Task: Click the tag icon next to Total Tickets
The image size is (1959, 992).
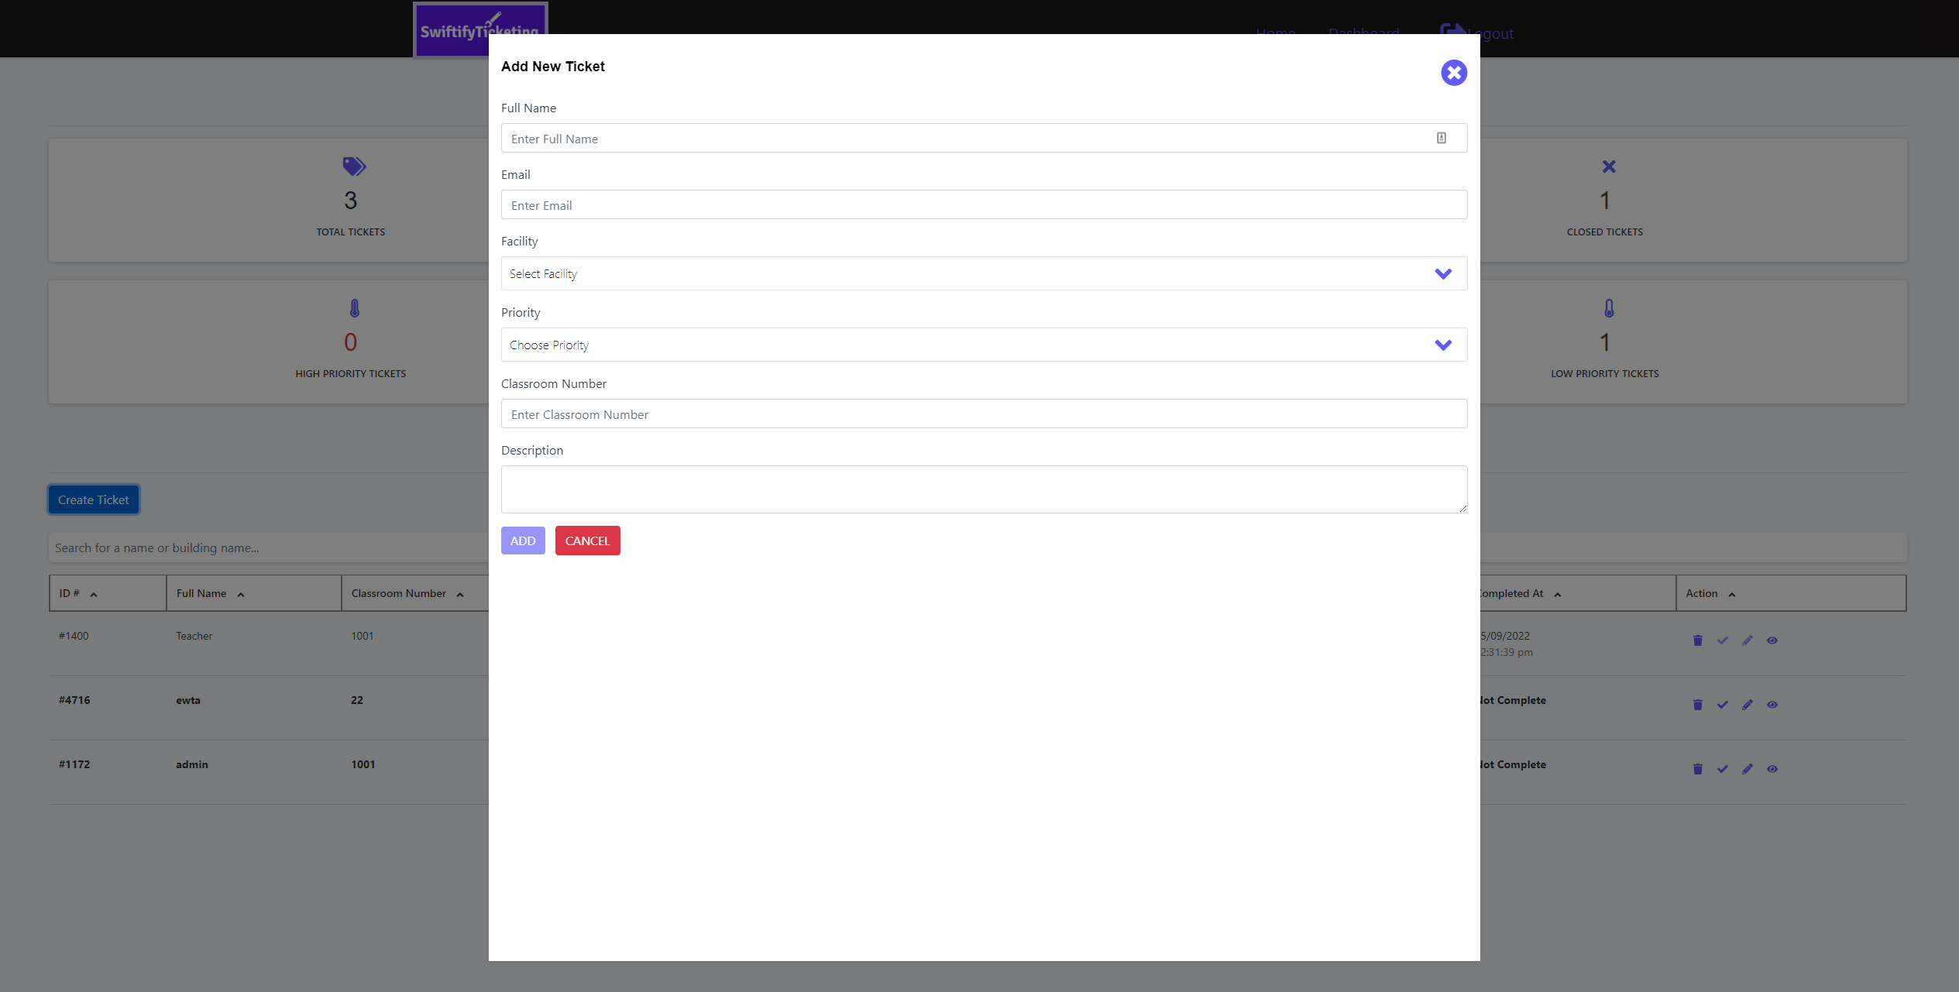Action: click(353, 166)
